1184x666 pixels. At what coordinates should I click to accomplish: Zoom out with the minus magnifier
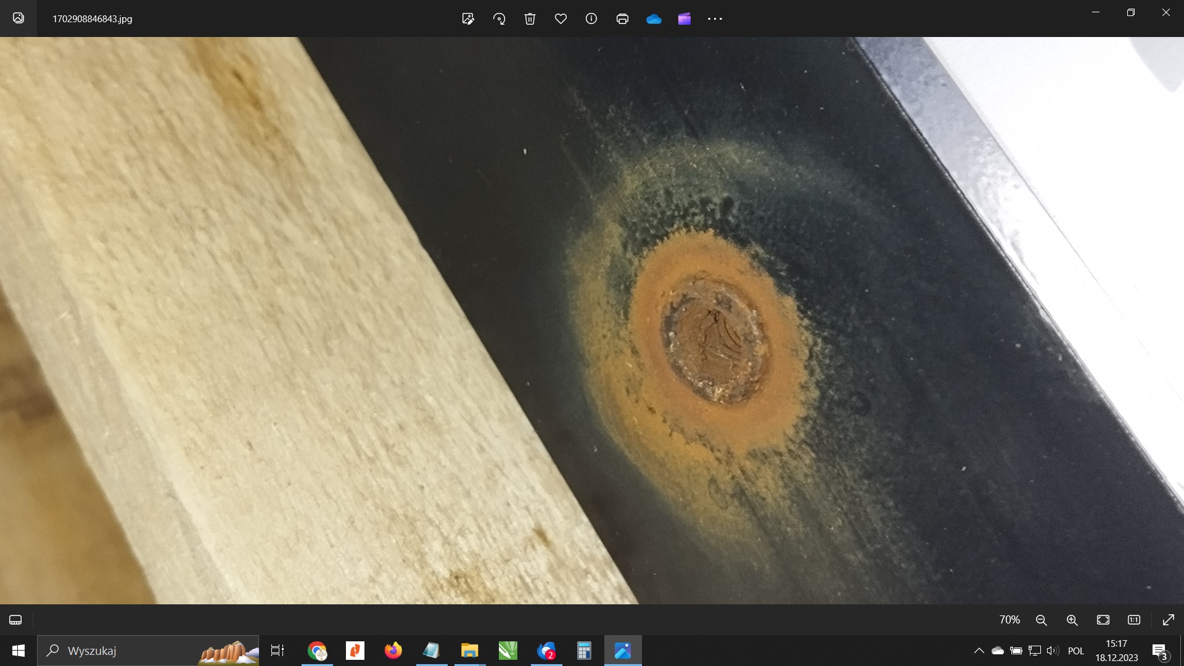tap(1042, 620)
